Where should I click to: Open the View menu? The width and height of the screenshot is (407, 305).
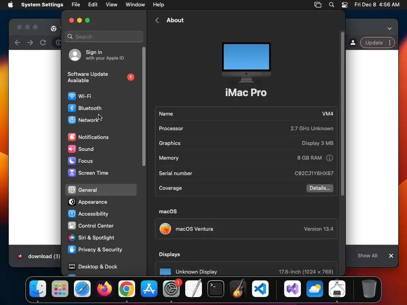[112, 5]
